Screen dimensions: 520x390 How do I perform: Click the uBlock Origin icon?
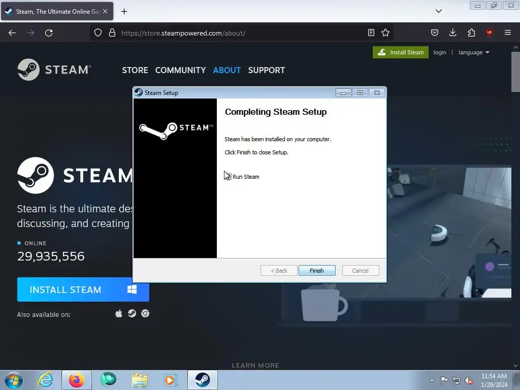(x=489, y=32)
